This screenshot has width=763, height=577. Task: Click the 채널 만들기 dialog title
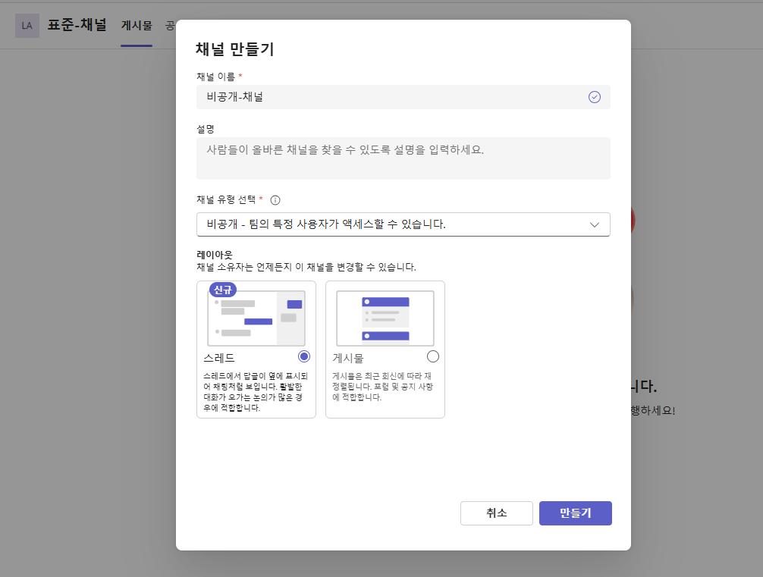pyautogui.click(x=235, y=49)
